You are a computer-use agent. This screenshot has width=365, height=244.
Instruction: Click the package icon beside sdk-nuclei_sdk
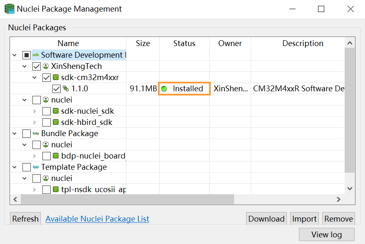[x=56, y=111]
